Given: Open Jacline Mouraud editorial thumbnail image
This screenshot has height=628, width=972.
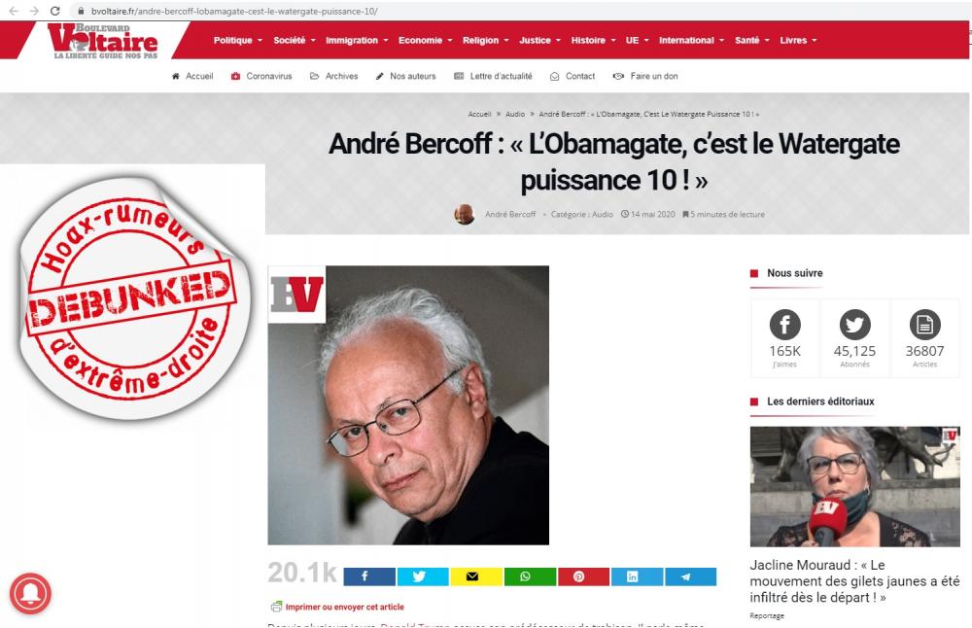Looking at the screenshot, I should coord(854,487).
